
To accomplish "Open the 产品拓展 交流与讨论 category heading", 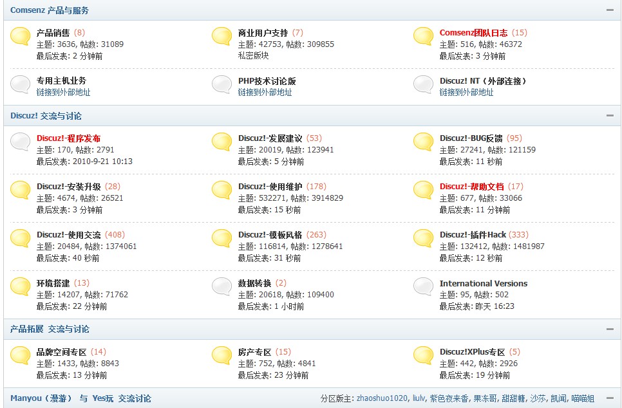I will (50, 329).
